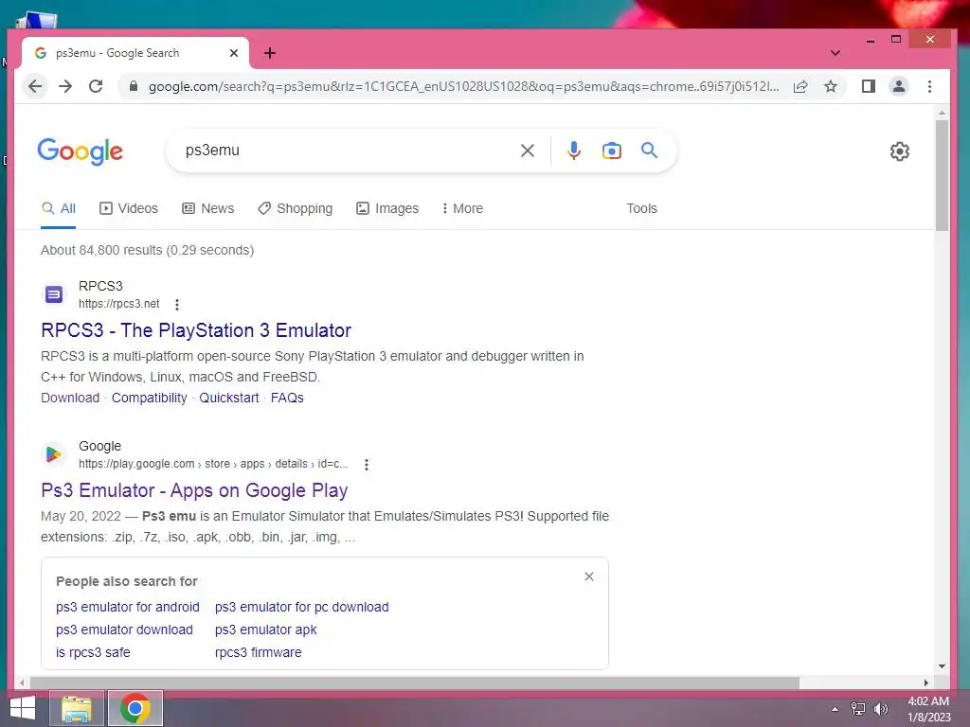Reload the current page
Screen dimensions: 970x727
[x=96, y=86]
